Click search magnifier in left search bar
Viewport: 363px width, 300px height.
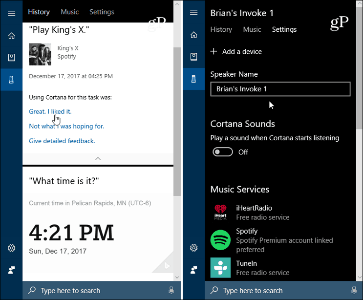coord(32,290)
